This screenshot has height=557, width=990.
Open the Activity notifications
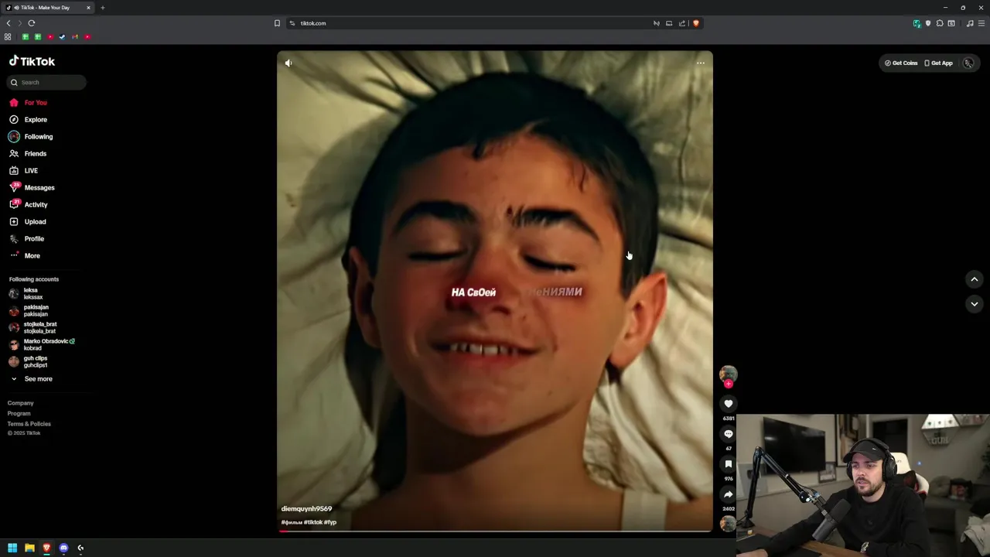[x=29, y=204]
